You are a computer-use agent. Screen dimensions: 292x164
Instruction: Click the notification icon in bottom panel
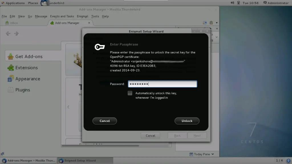click(288, 161)
